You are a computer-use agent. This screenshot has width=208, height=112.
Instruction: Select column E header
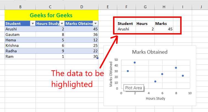[108, 7]
